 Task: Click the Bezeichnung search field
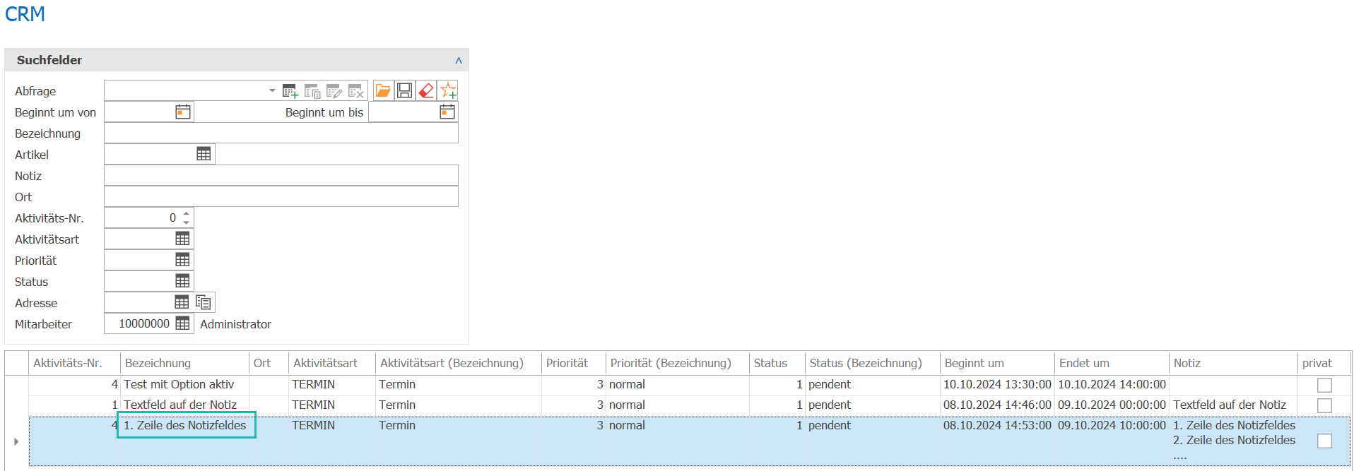[281, 133]
